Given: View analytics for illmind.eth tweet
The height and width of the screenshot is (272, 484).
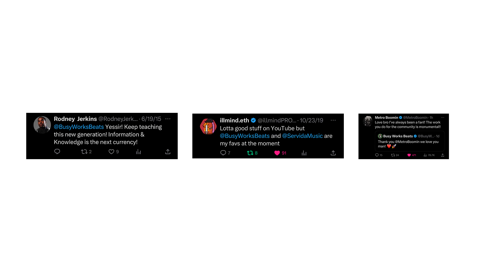Looking at the screenshot, I should tap(304, 153).
